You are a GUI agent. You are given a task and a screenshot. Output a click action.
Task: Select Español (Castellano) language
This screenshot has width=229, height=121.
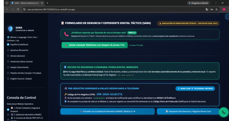(18, 44)
